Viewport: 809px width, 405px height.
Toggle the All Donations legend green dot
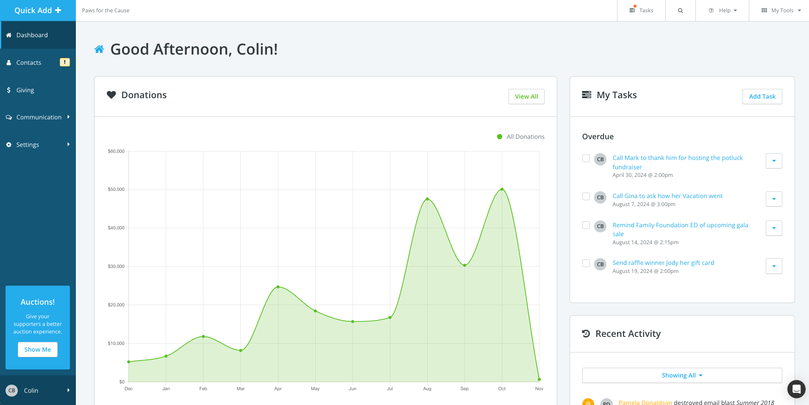point(500,137)
